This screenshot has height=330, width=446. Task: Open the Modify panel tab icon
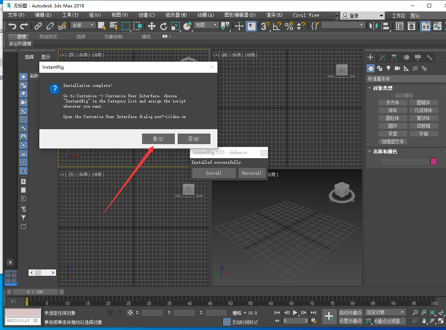tap(382, 58)
